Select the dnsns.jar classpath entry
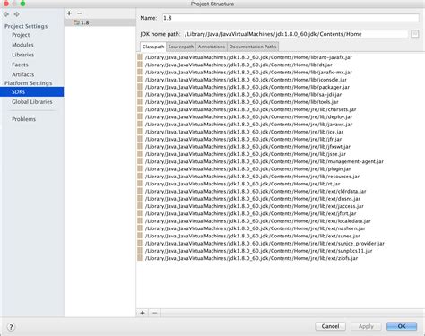Viewport: 425px width, 336px height. (x=253, y=199)
